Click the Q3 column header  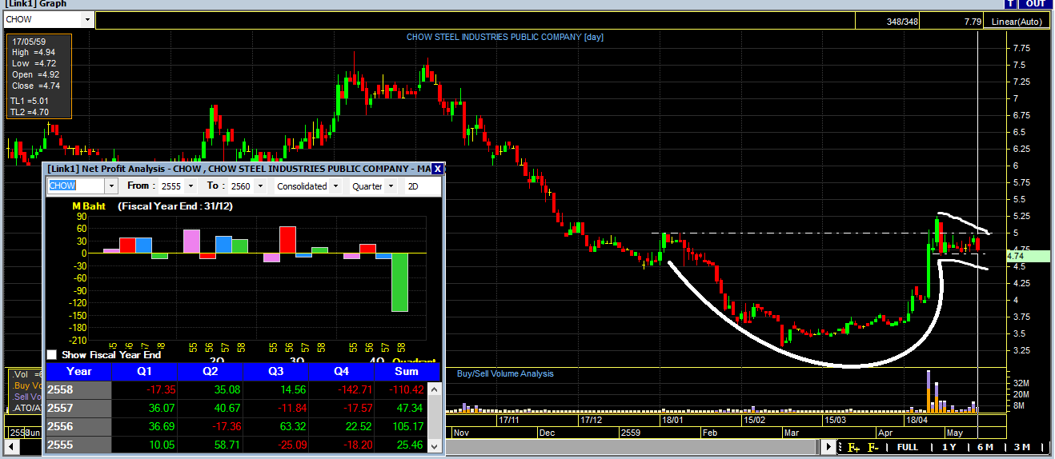275,371
